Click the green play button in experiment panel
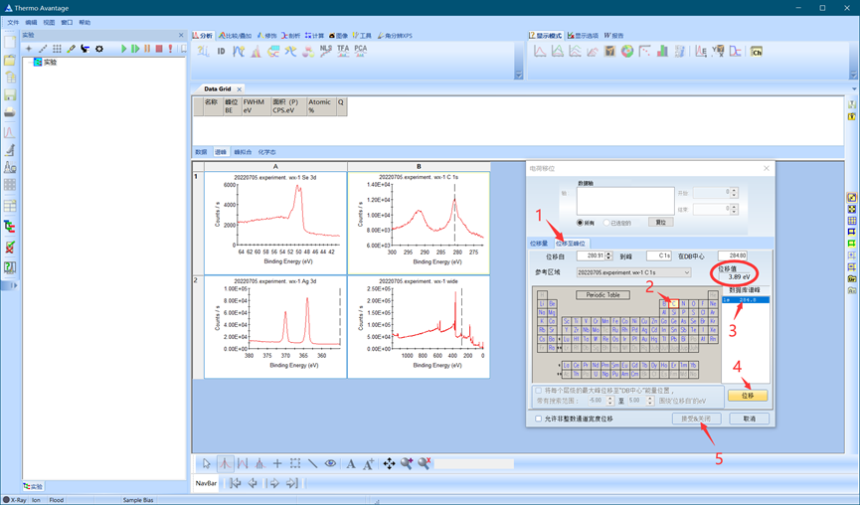Viewport: 860px width, 505px height. (124, 49)
